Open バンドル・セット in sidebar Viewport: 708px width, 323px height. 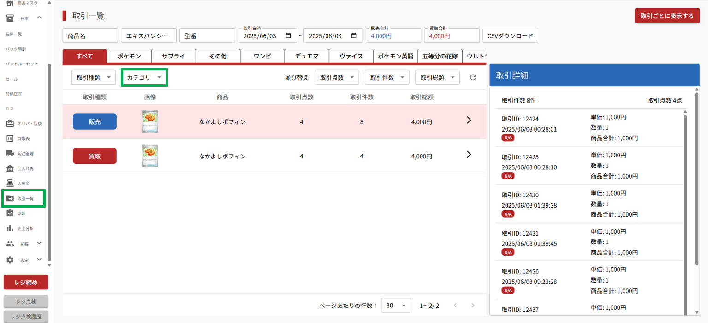click(22, 64)
